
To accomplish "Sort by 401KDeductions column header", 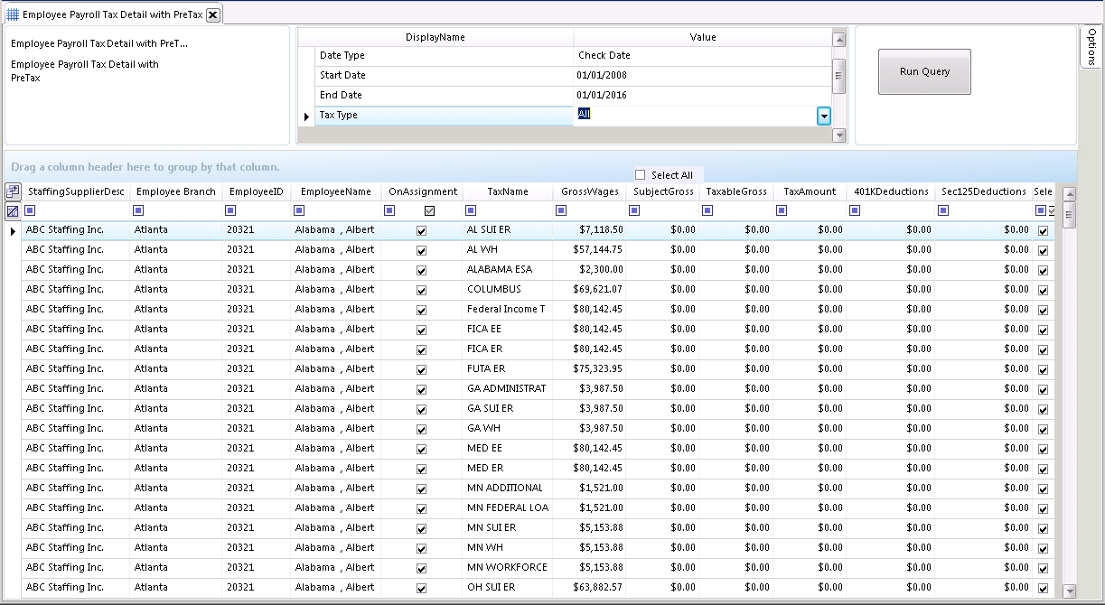I will click(x=890, y=191).
